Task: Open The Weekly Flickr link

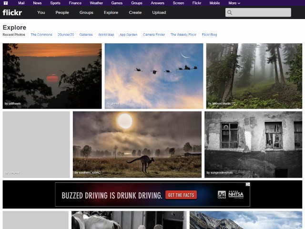Action: [183, 35]
